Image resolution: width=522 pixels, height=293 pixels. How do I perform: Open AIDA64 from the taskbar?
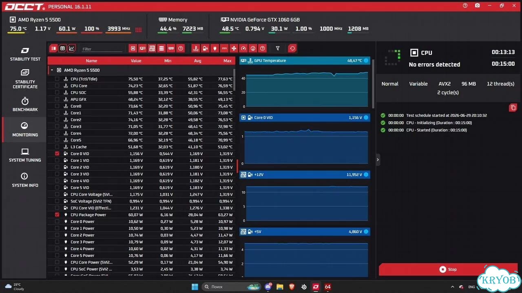(x=327, y=287)
